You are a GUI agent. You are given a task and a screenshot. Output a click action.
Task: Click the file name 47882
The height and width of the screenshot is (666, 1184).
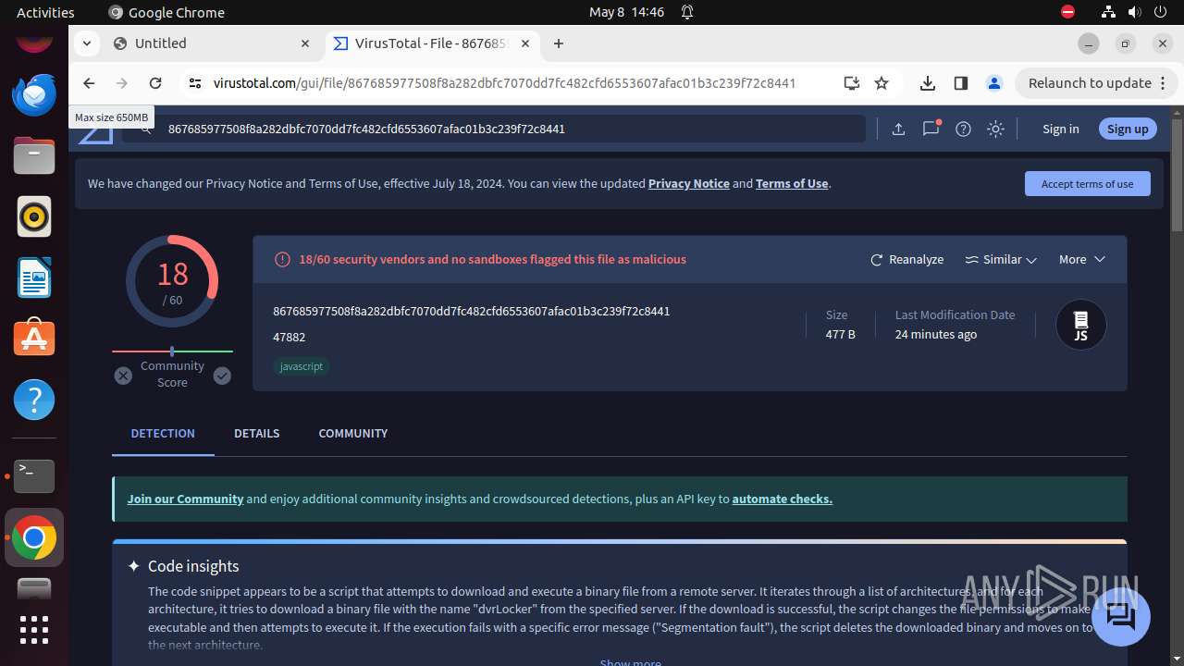[289, 337]
